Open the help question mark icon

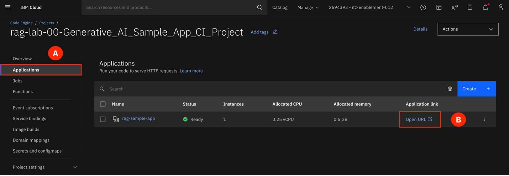[x=423, y=7]
